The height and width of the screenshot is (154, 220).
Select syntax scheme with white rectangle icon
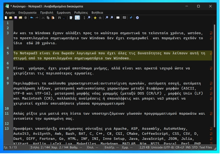tap(118, 18)
